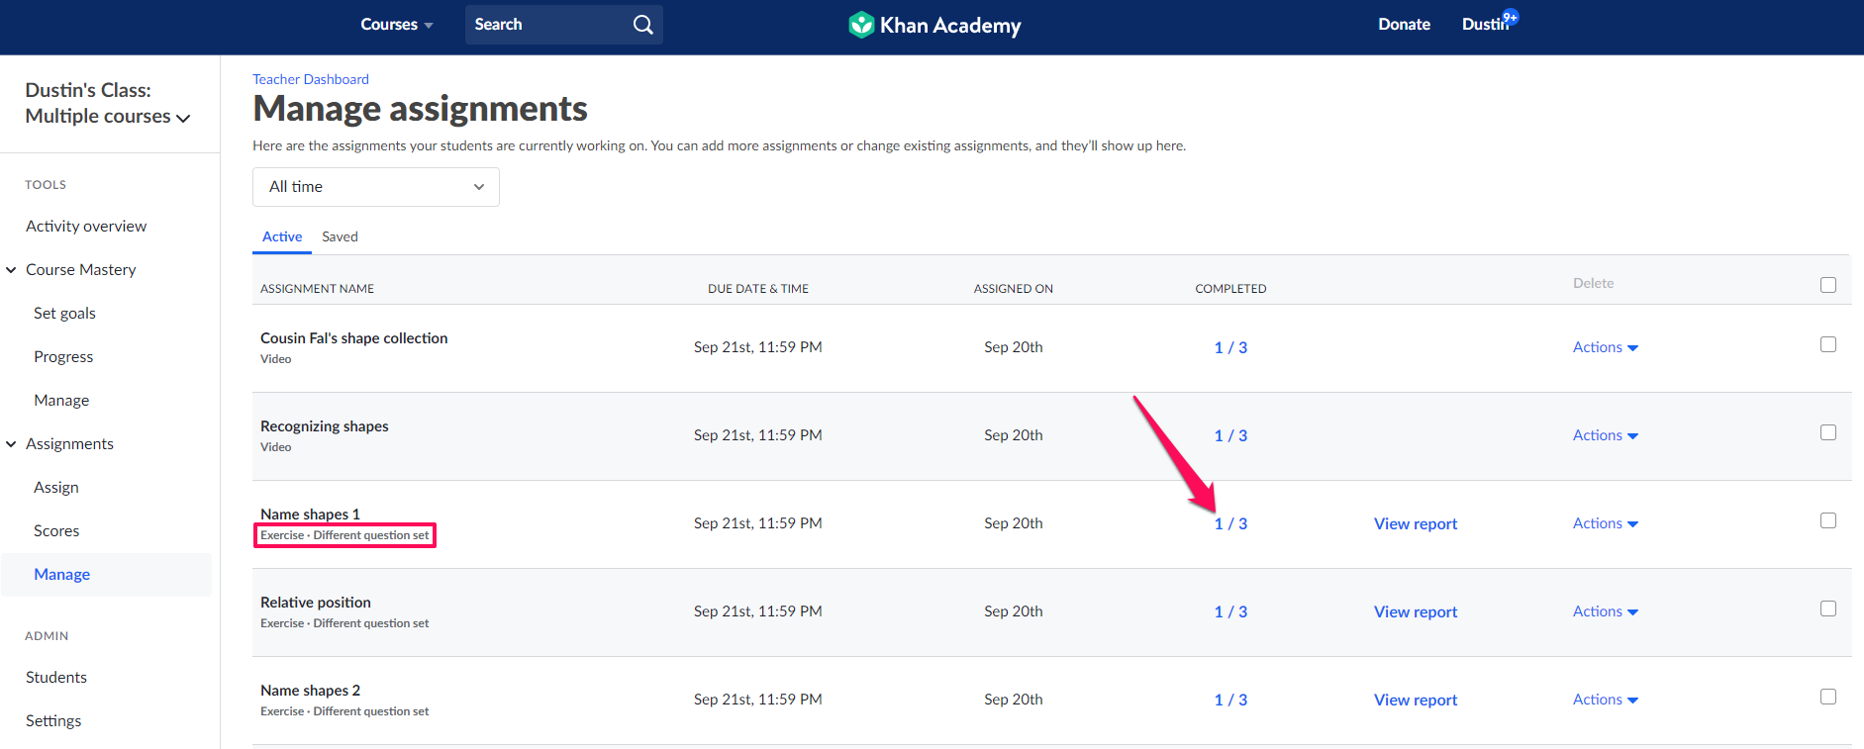The width and height of the screenshot is (1864, 749).
Task: Expand the class selector Multiple courses
Action: 107,116
